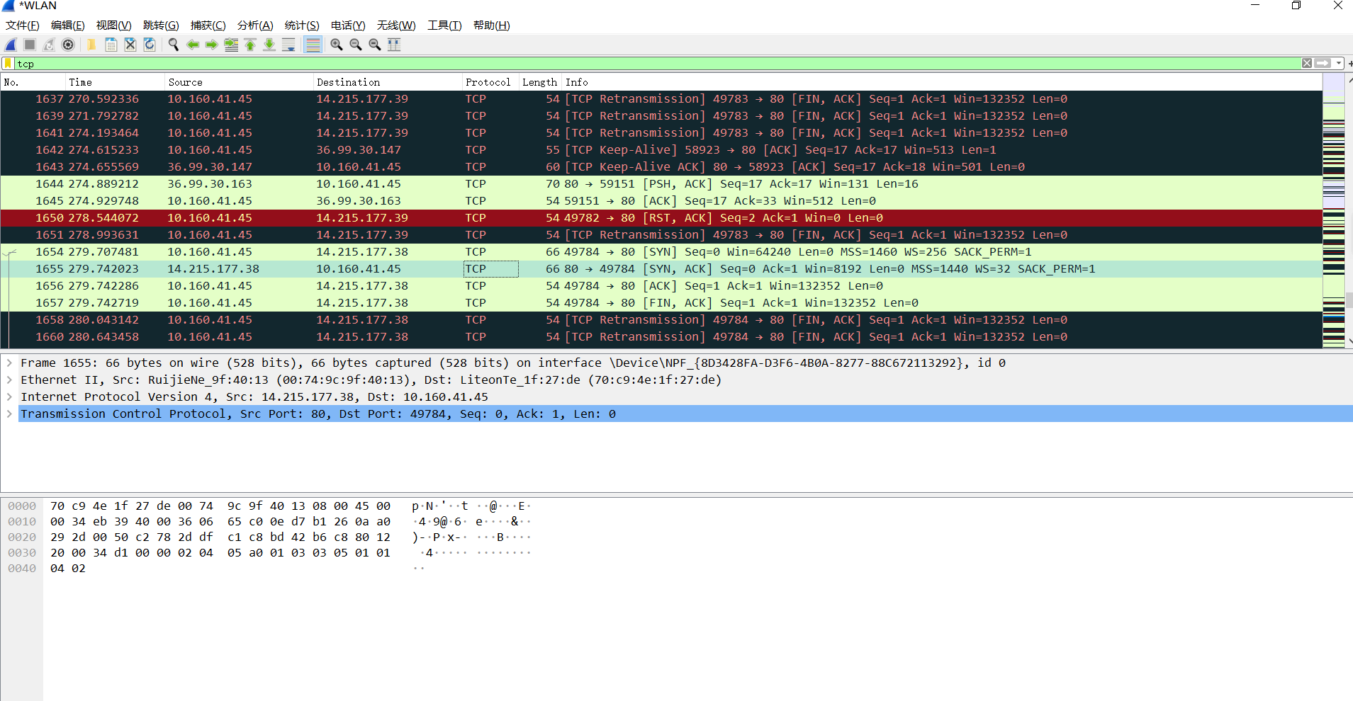Screen dimensions: 1353x701
Task: Save the capture file
Action: pos(111,45)
